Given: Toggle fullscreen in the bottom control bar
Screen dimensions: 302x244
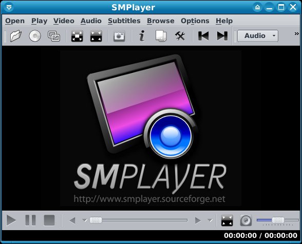Looking at the screenshot, I should click(x=227, y=220).
